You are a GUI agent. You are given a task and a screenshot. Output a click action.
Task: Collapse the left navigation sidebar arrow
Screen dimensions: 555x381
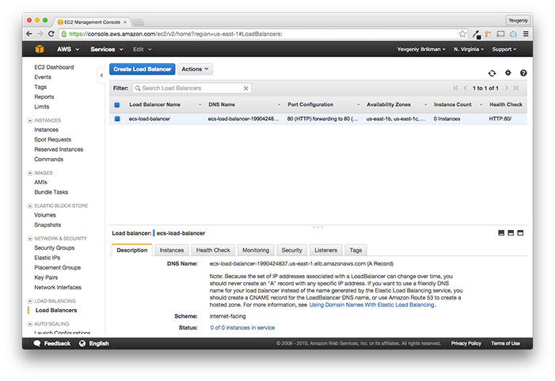coord(101,75)
